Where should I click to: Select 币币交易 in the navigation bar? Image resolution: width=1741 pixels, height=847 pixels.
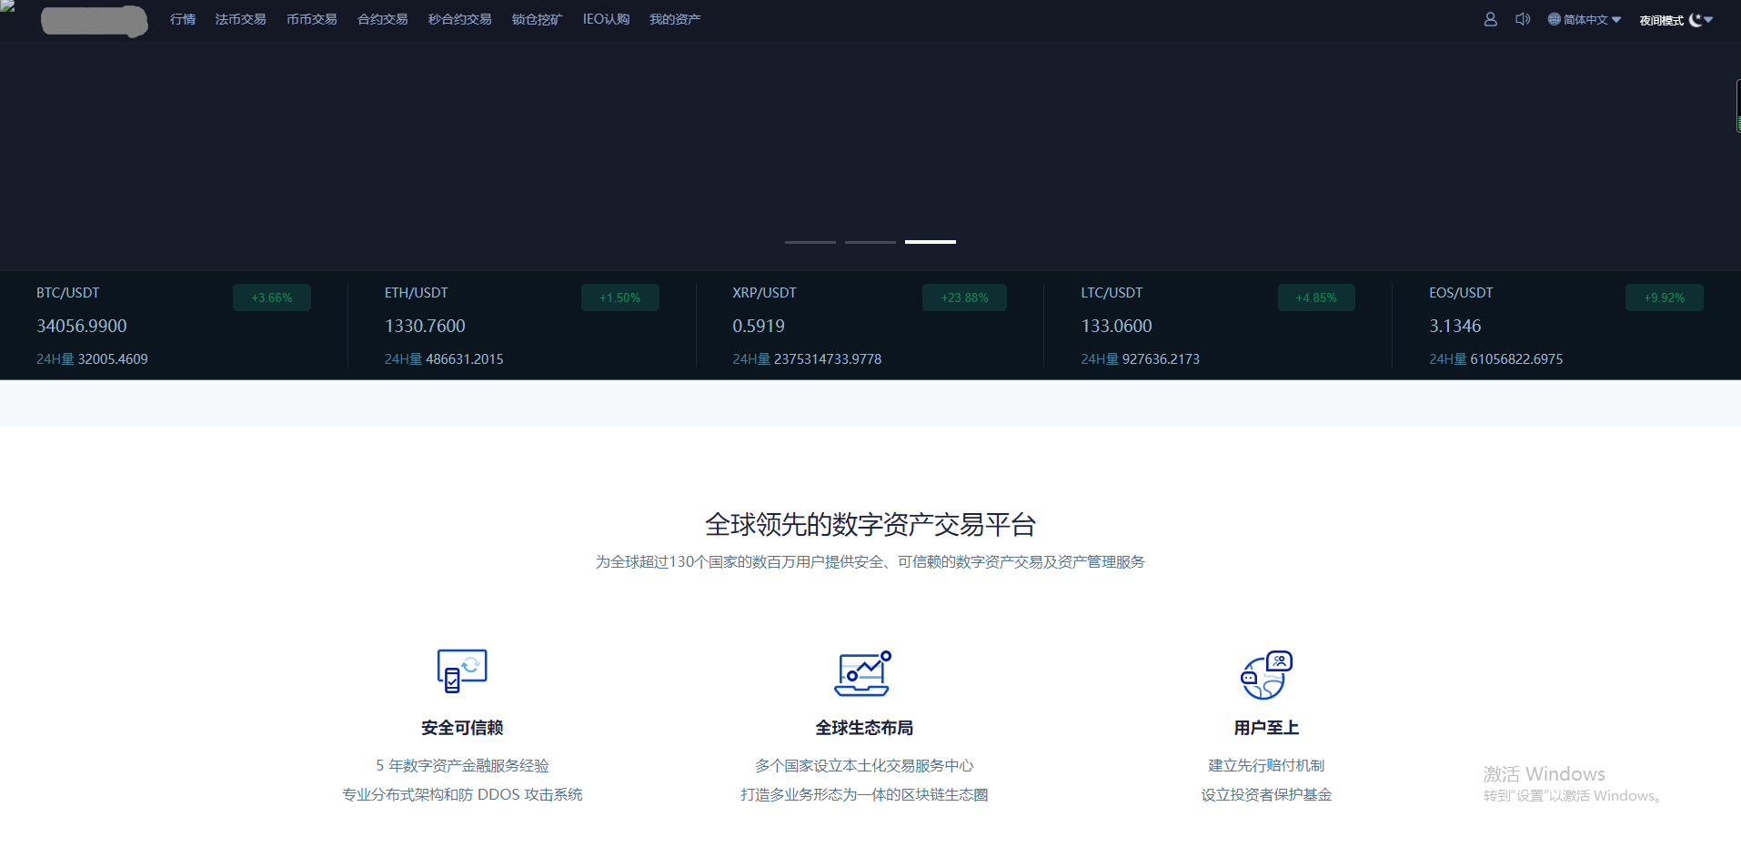click(x=311, y=19)
